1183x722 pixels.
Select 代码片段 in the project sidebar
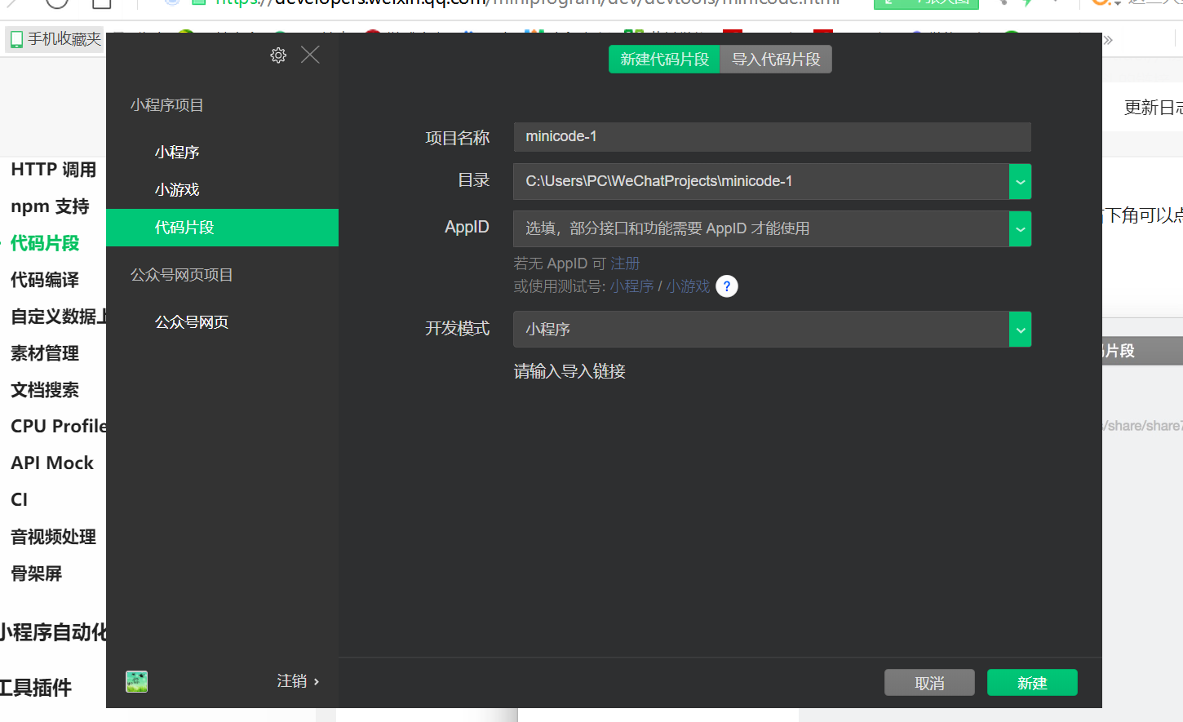click(x=222, y=228)
